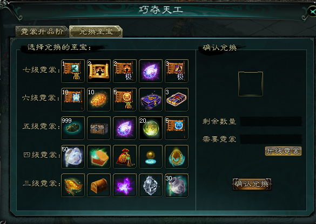
Task: Pick the iron-bound chest in 五级霓裳 row
Action: pos(99,128)
